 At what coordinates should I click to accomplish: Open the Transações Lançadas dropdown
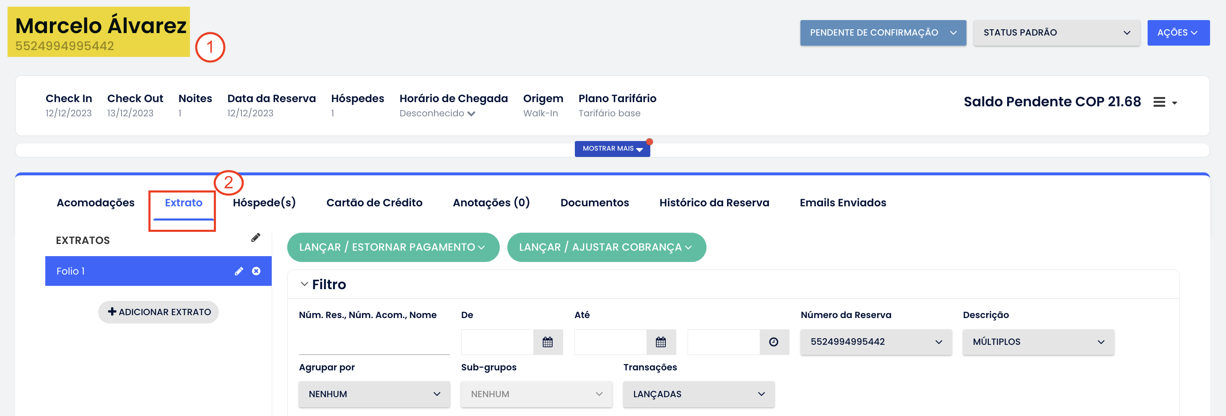coord(698,394)
